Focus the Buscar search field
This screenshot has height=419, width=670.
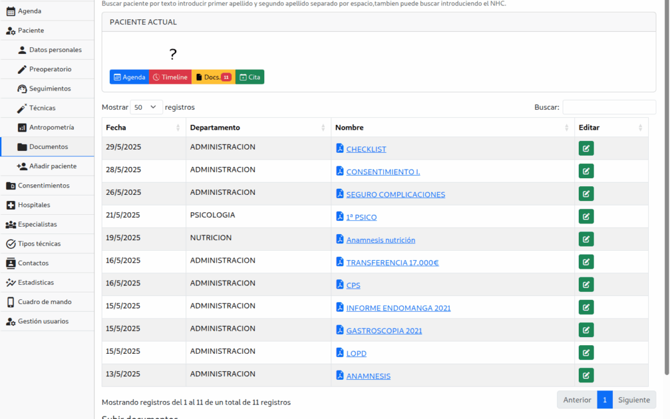609,107
